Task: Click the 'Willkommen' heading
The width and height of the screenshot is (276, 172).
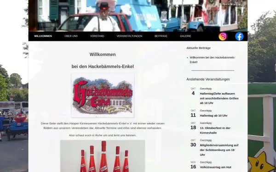Action: click(x=103, y=55)
